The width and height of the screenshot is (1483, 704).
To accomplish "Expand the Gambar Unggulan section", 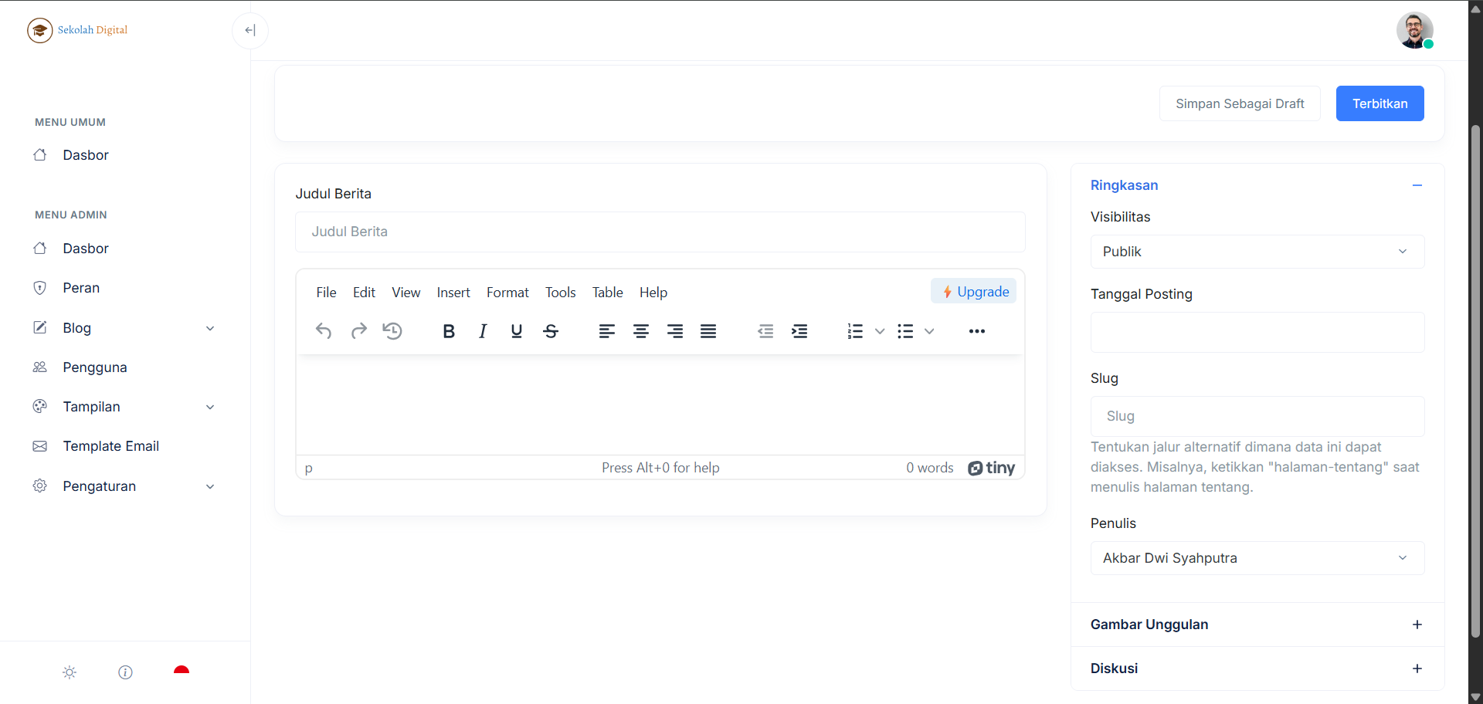I will click(x=1417, y=624).
